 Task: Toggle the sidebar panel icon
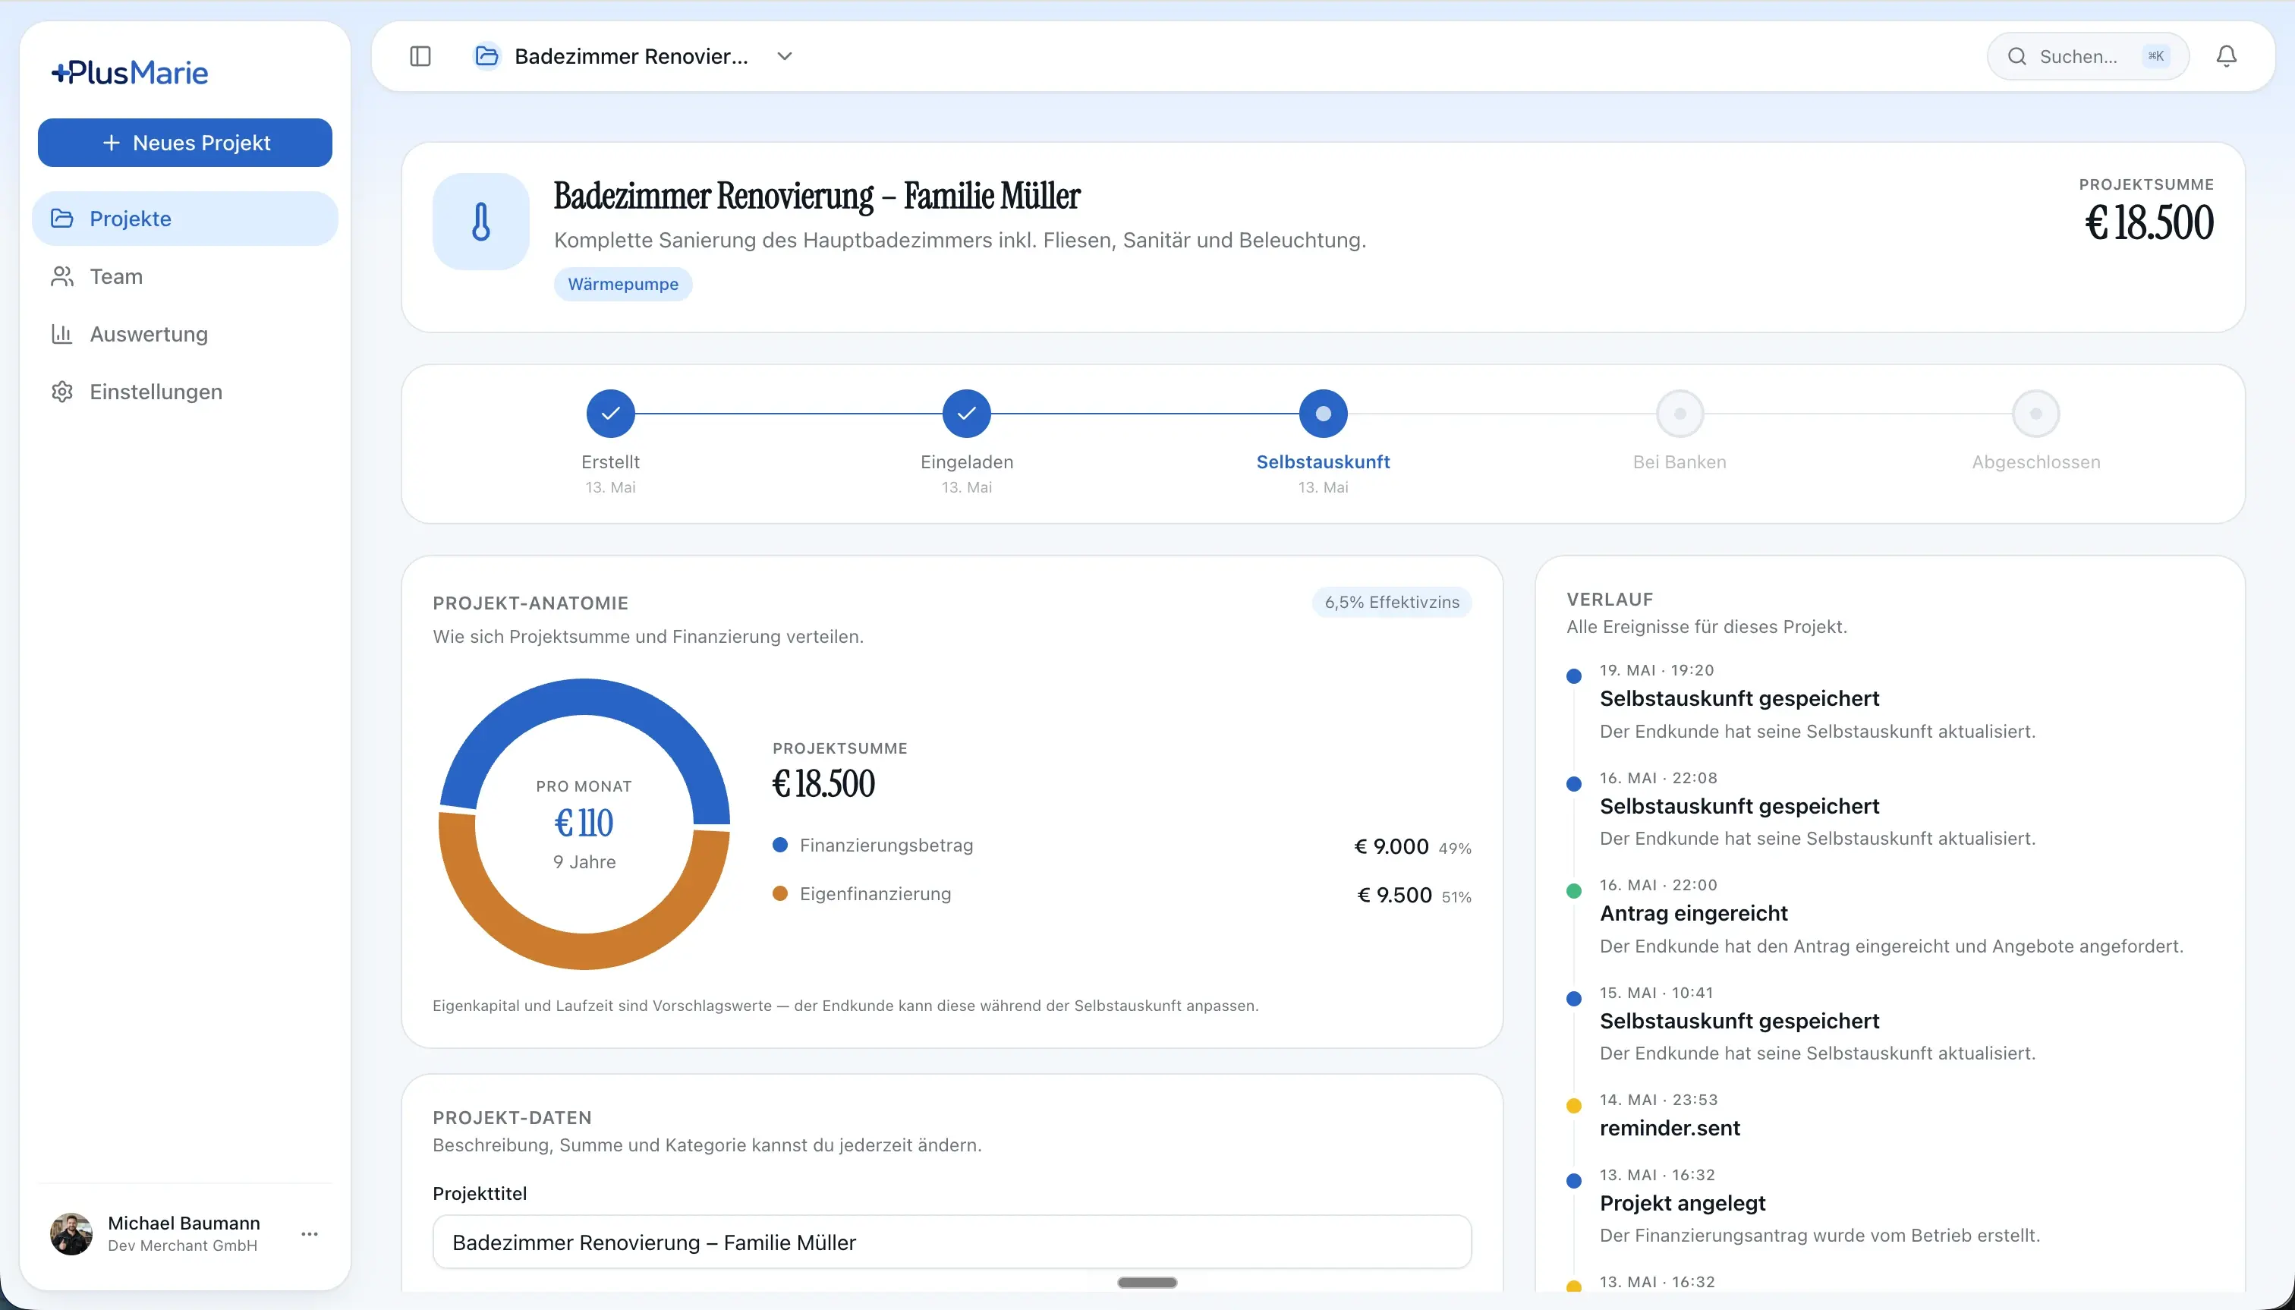click(x=420, y=55)
